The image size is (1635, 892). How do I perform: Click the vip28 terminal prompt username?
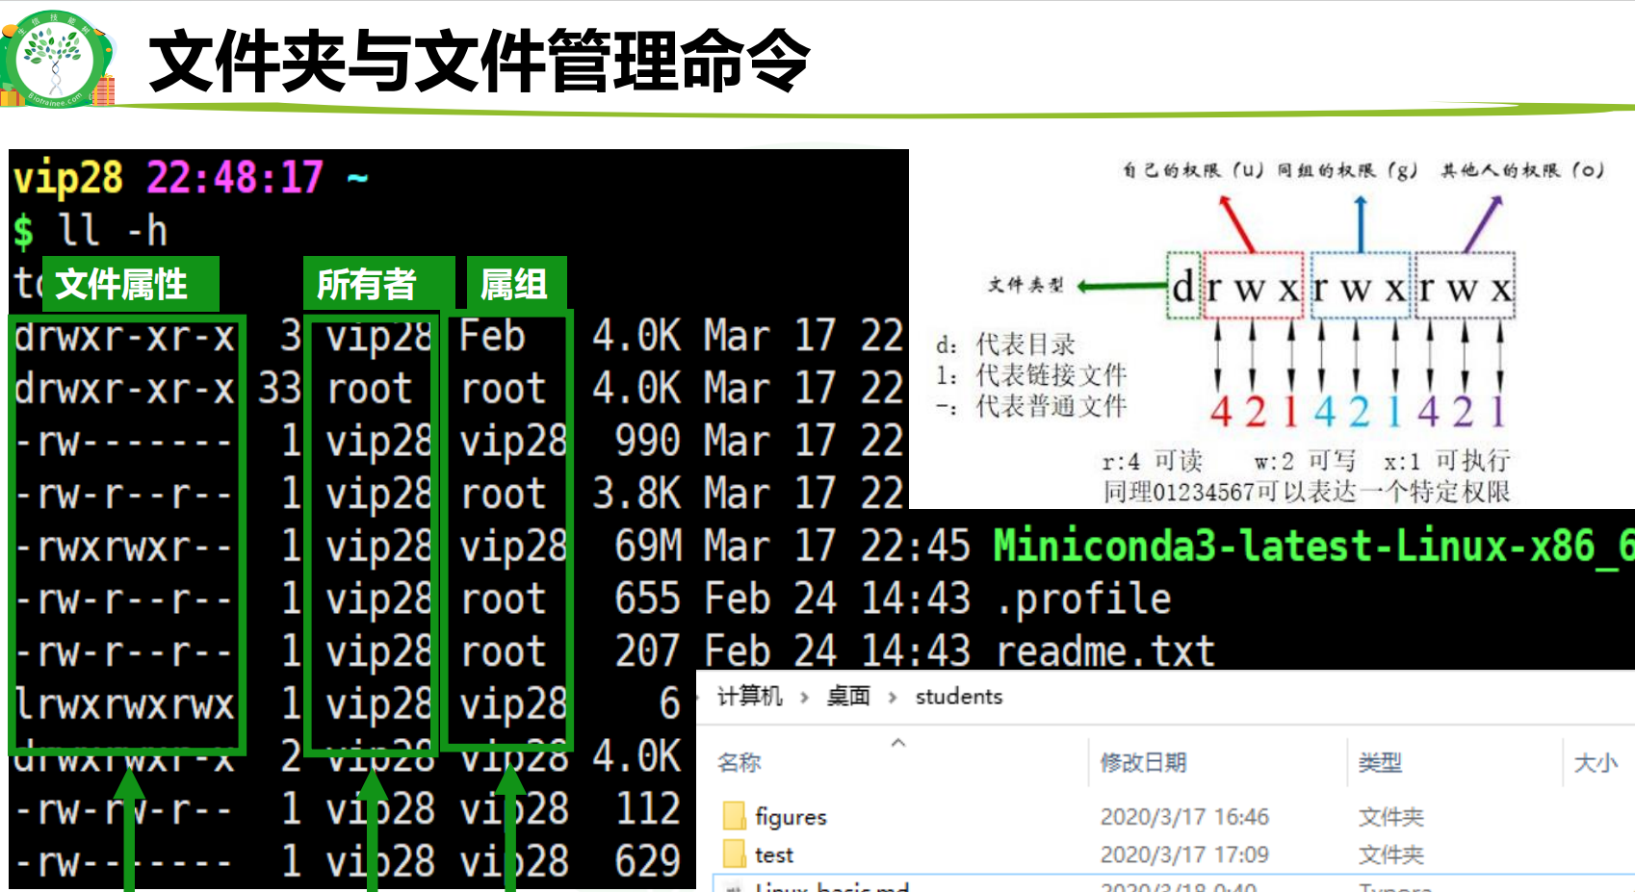(67, 177)
